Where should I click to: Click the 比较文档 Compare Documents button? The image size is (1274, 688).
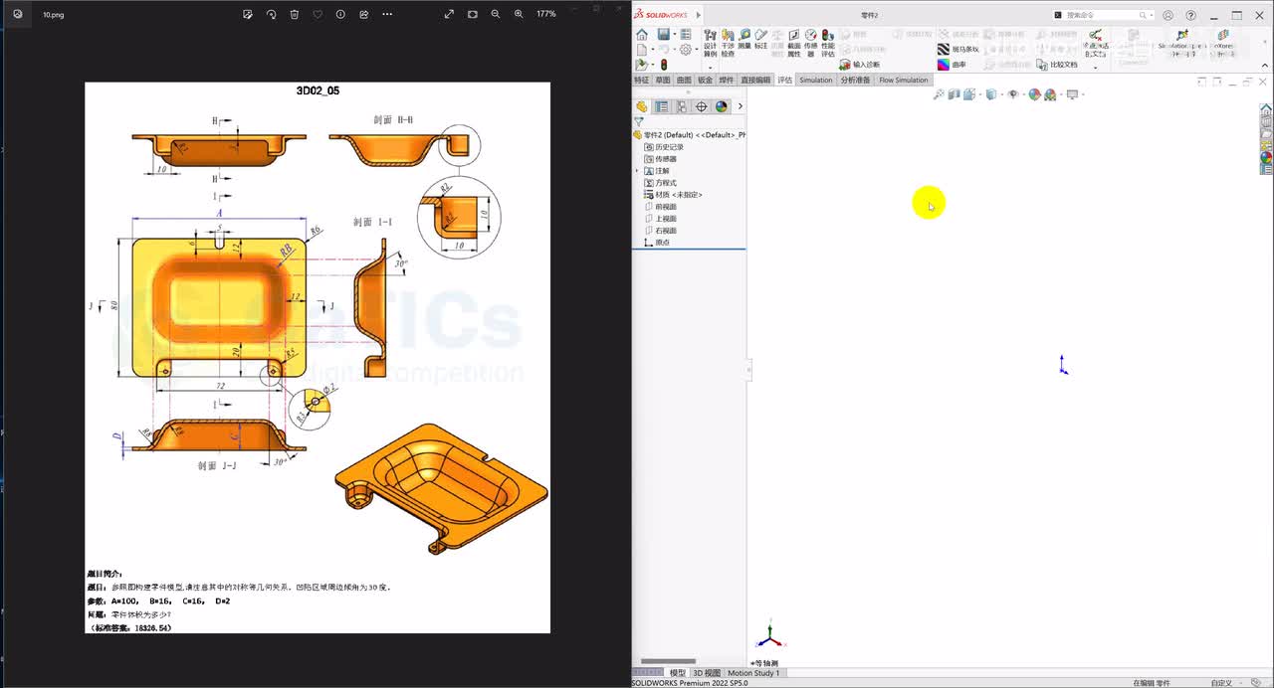pyautogui.click(x=1057, y=65)
